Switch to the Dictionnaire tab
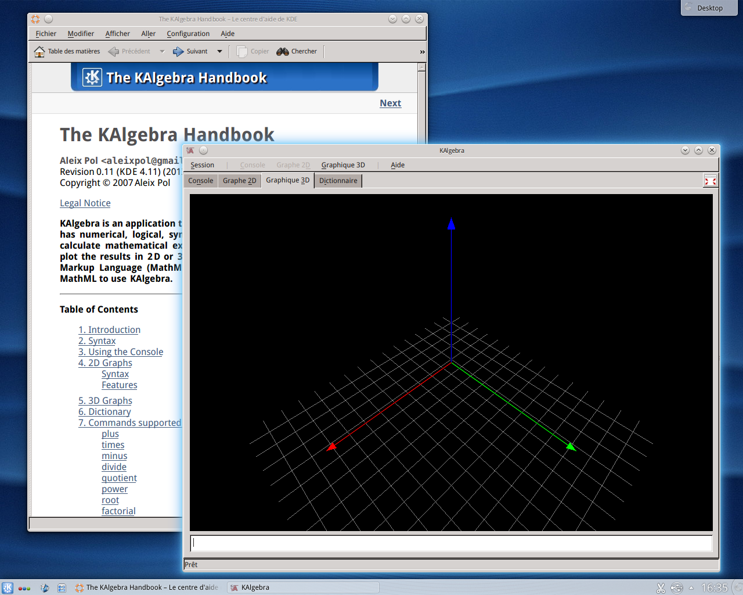743x595 pixels. click(x=338, y=181)
